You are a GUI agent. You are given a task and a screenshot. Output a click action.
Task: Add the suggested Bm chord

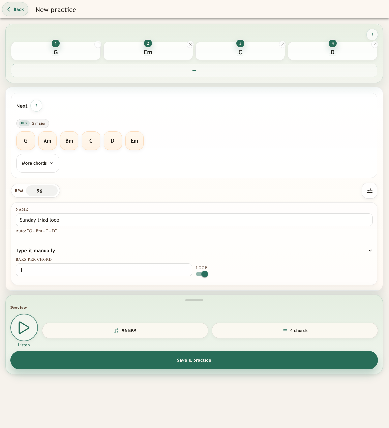point(69,141)
